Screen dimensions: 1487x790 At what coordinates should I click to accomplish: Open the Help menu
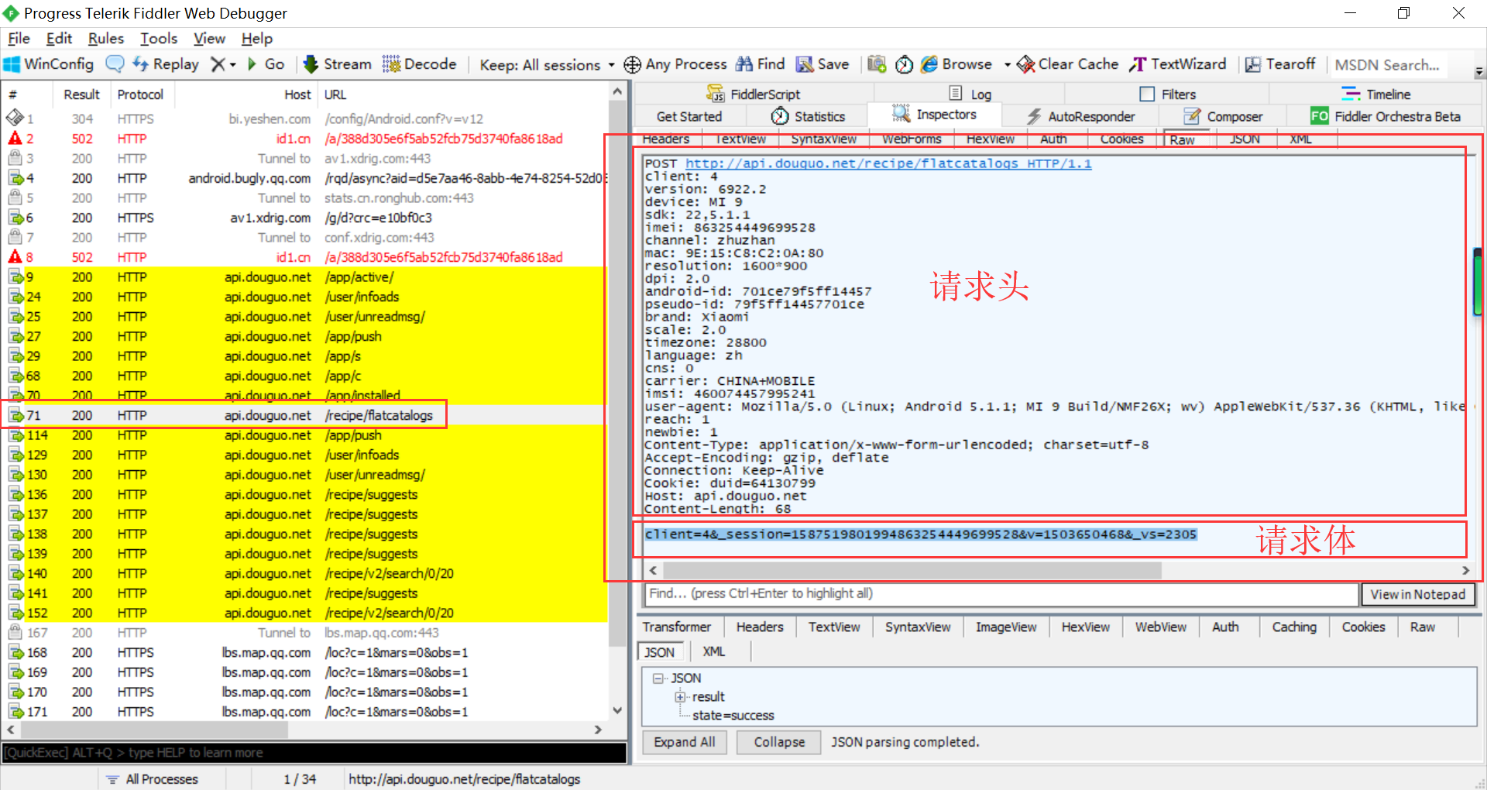pos(257,38)
